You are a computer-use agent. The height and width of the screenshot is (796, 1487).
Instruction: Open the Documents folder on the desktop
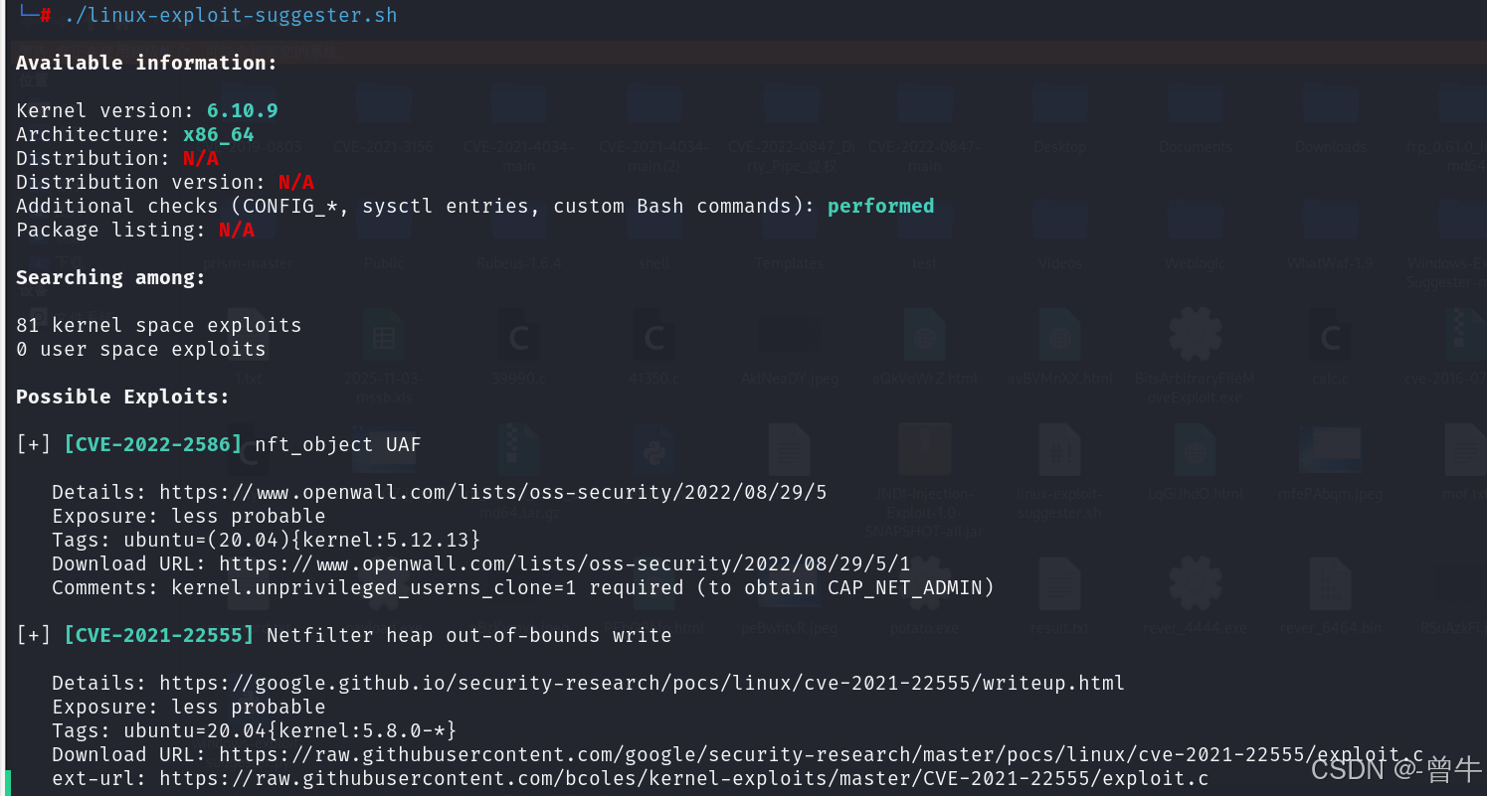click(1196, 109)
